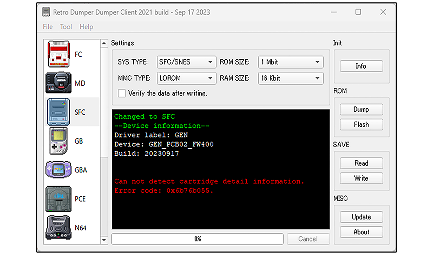Click the Flash ROM button
The height and width of the screenshot is (256, 426).
pyautogui.click(x=361, y=124)
